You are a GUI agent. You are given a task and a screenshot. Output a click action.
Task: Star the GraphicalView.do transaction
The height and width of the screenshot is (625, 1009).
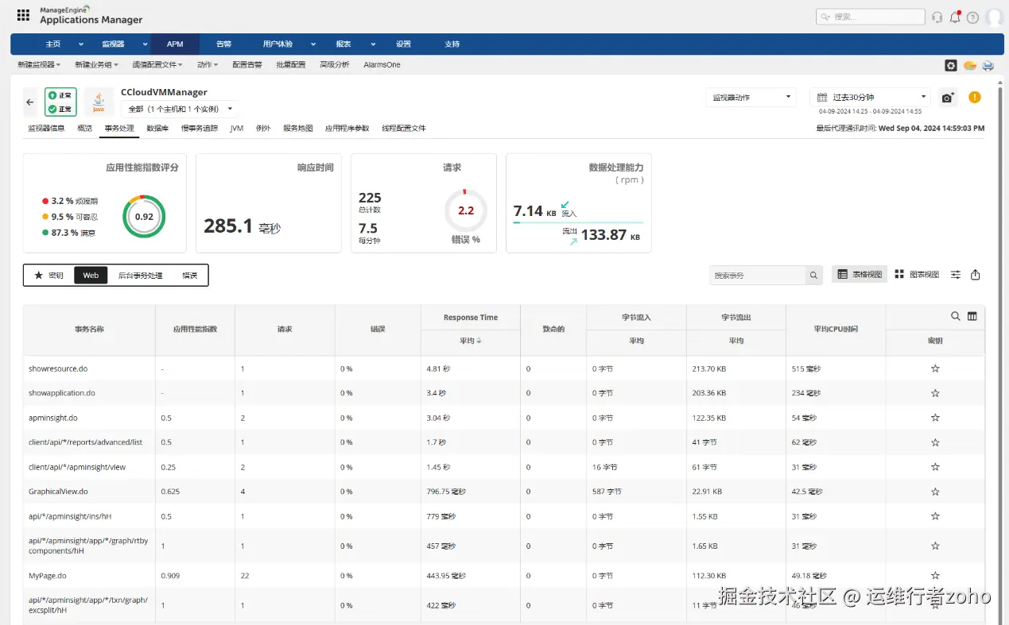click(935, 492)
